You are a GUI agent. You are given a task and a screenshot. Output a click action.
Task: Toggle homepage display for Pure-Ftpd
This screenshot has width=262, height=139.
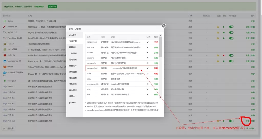[x=231, y=38]
